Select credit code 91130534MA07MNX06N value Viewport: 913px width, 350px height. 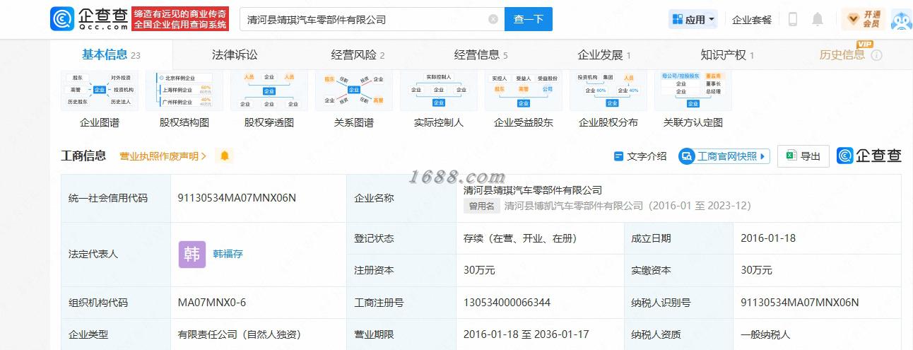pyautogui.click(x=237, y=198)
